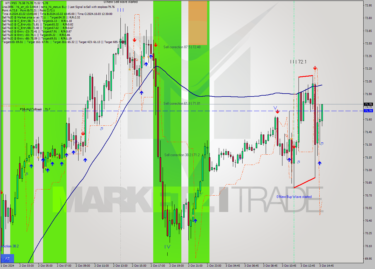
Task: Click the '1 Oct 2024' time axis label
Action: click(x=7, y=266)
